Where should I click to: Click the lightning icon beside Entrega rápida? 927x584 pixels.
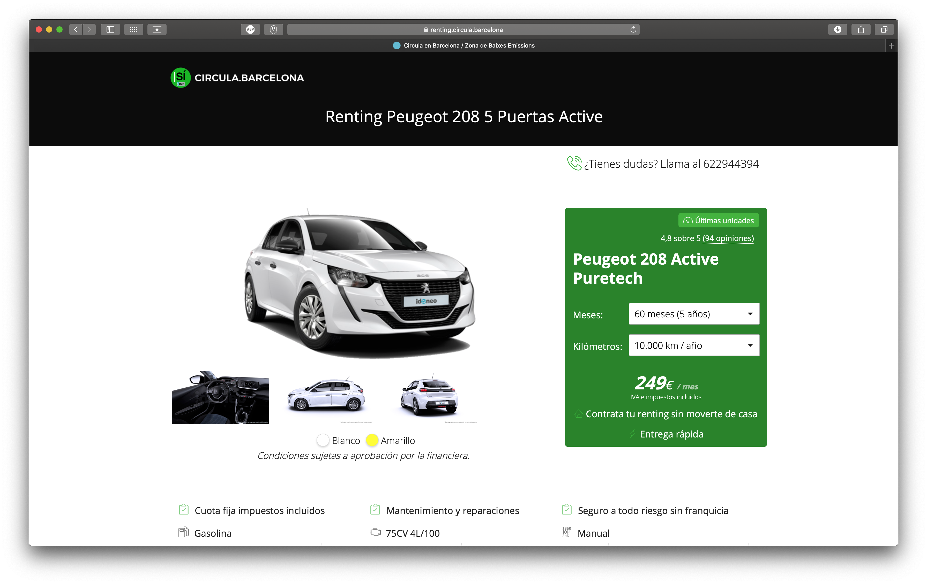632,434
